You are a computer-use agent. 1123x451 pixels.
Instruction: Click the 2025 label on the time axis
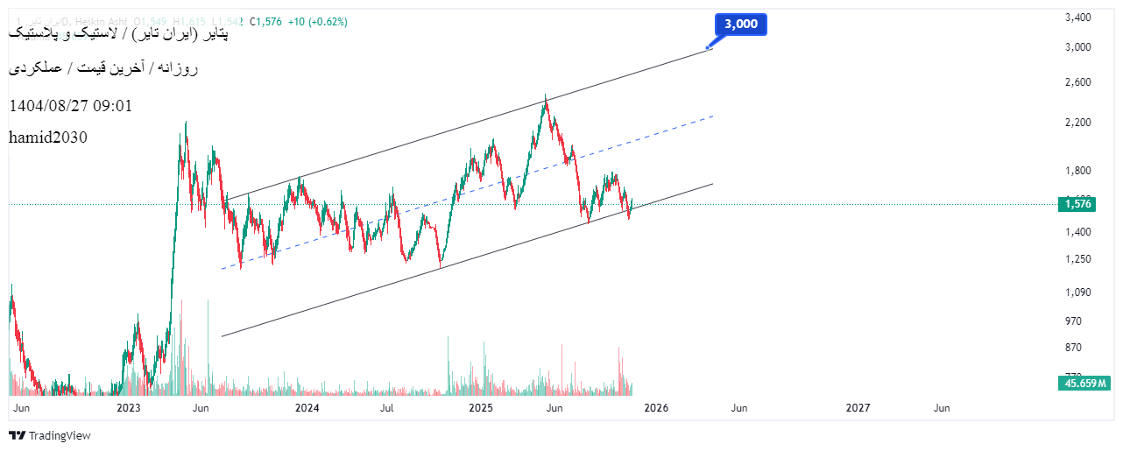click(482, 408)
